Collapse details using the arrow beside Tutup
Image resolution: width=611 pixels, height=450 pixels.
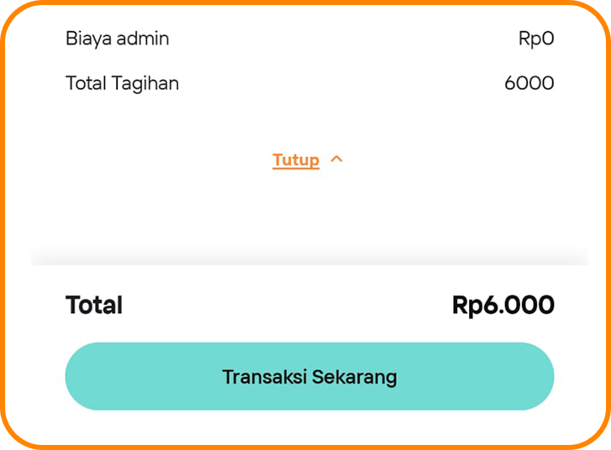(337, 159)
